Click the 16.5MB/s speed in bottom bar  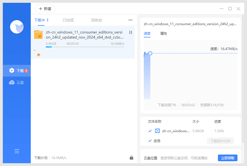click(x=59, y=158)
